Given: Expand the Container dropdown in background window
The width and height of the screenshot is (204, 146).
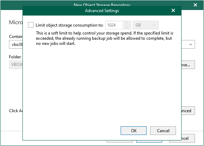Looking at the screenshot, I should click(x=191, y=45).
